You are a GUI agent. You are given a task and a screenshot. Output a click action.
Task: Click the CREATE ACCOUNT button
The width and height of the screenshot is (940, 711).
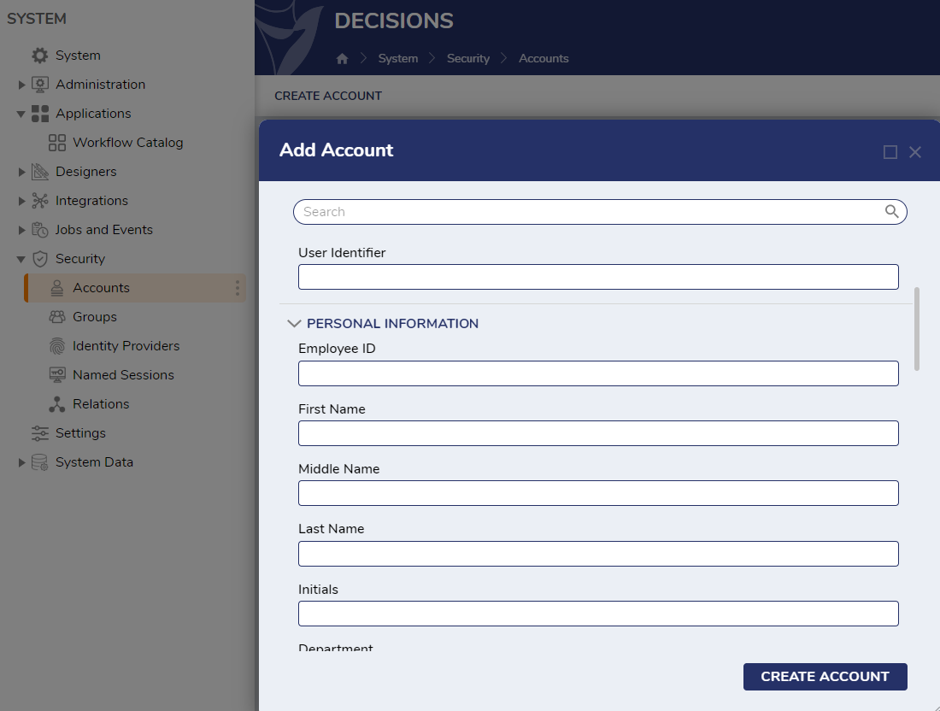[x=825, y=676]
